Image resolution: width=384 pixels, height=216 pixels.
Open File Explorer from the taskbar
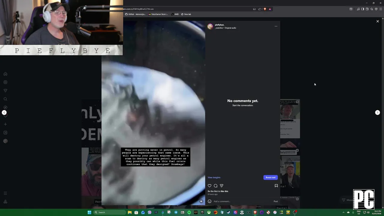pyautogui.click(x=130, y=212)
